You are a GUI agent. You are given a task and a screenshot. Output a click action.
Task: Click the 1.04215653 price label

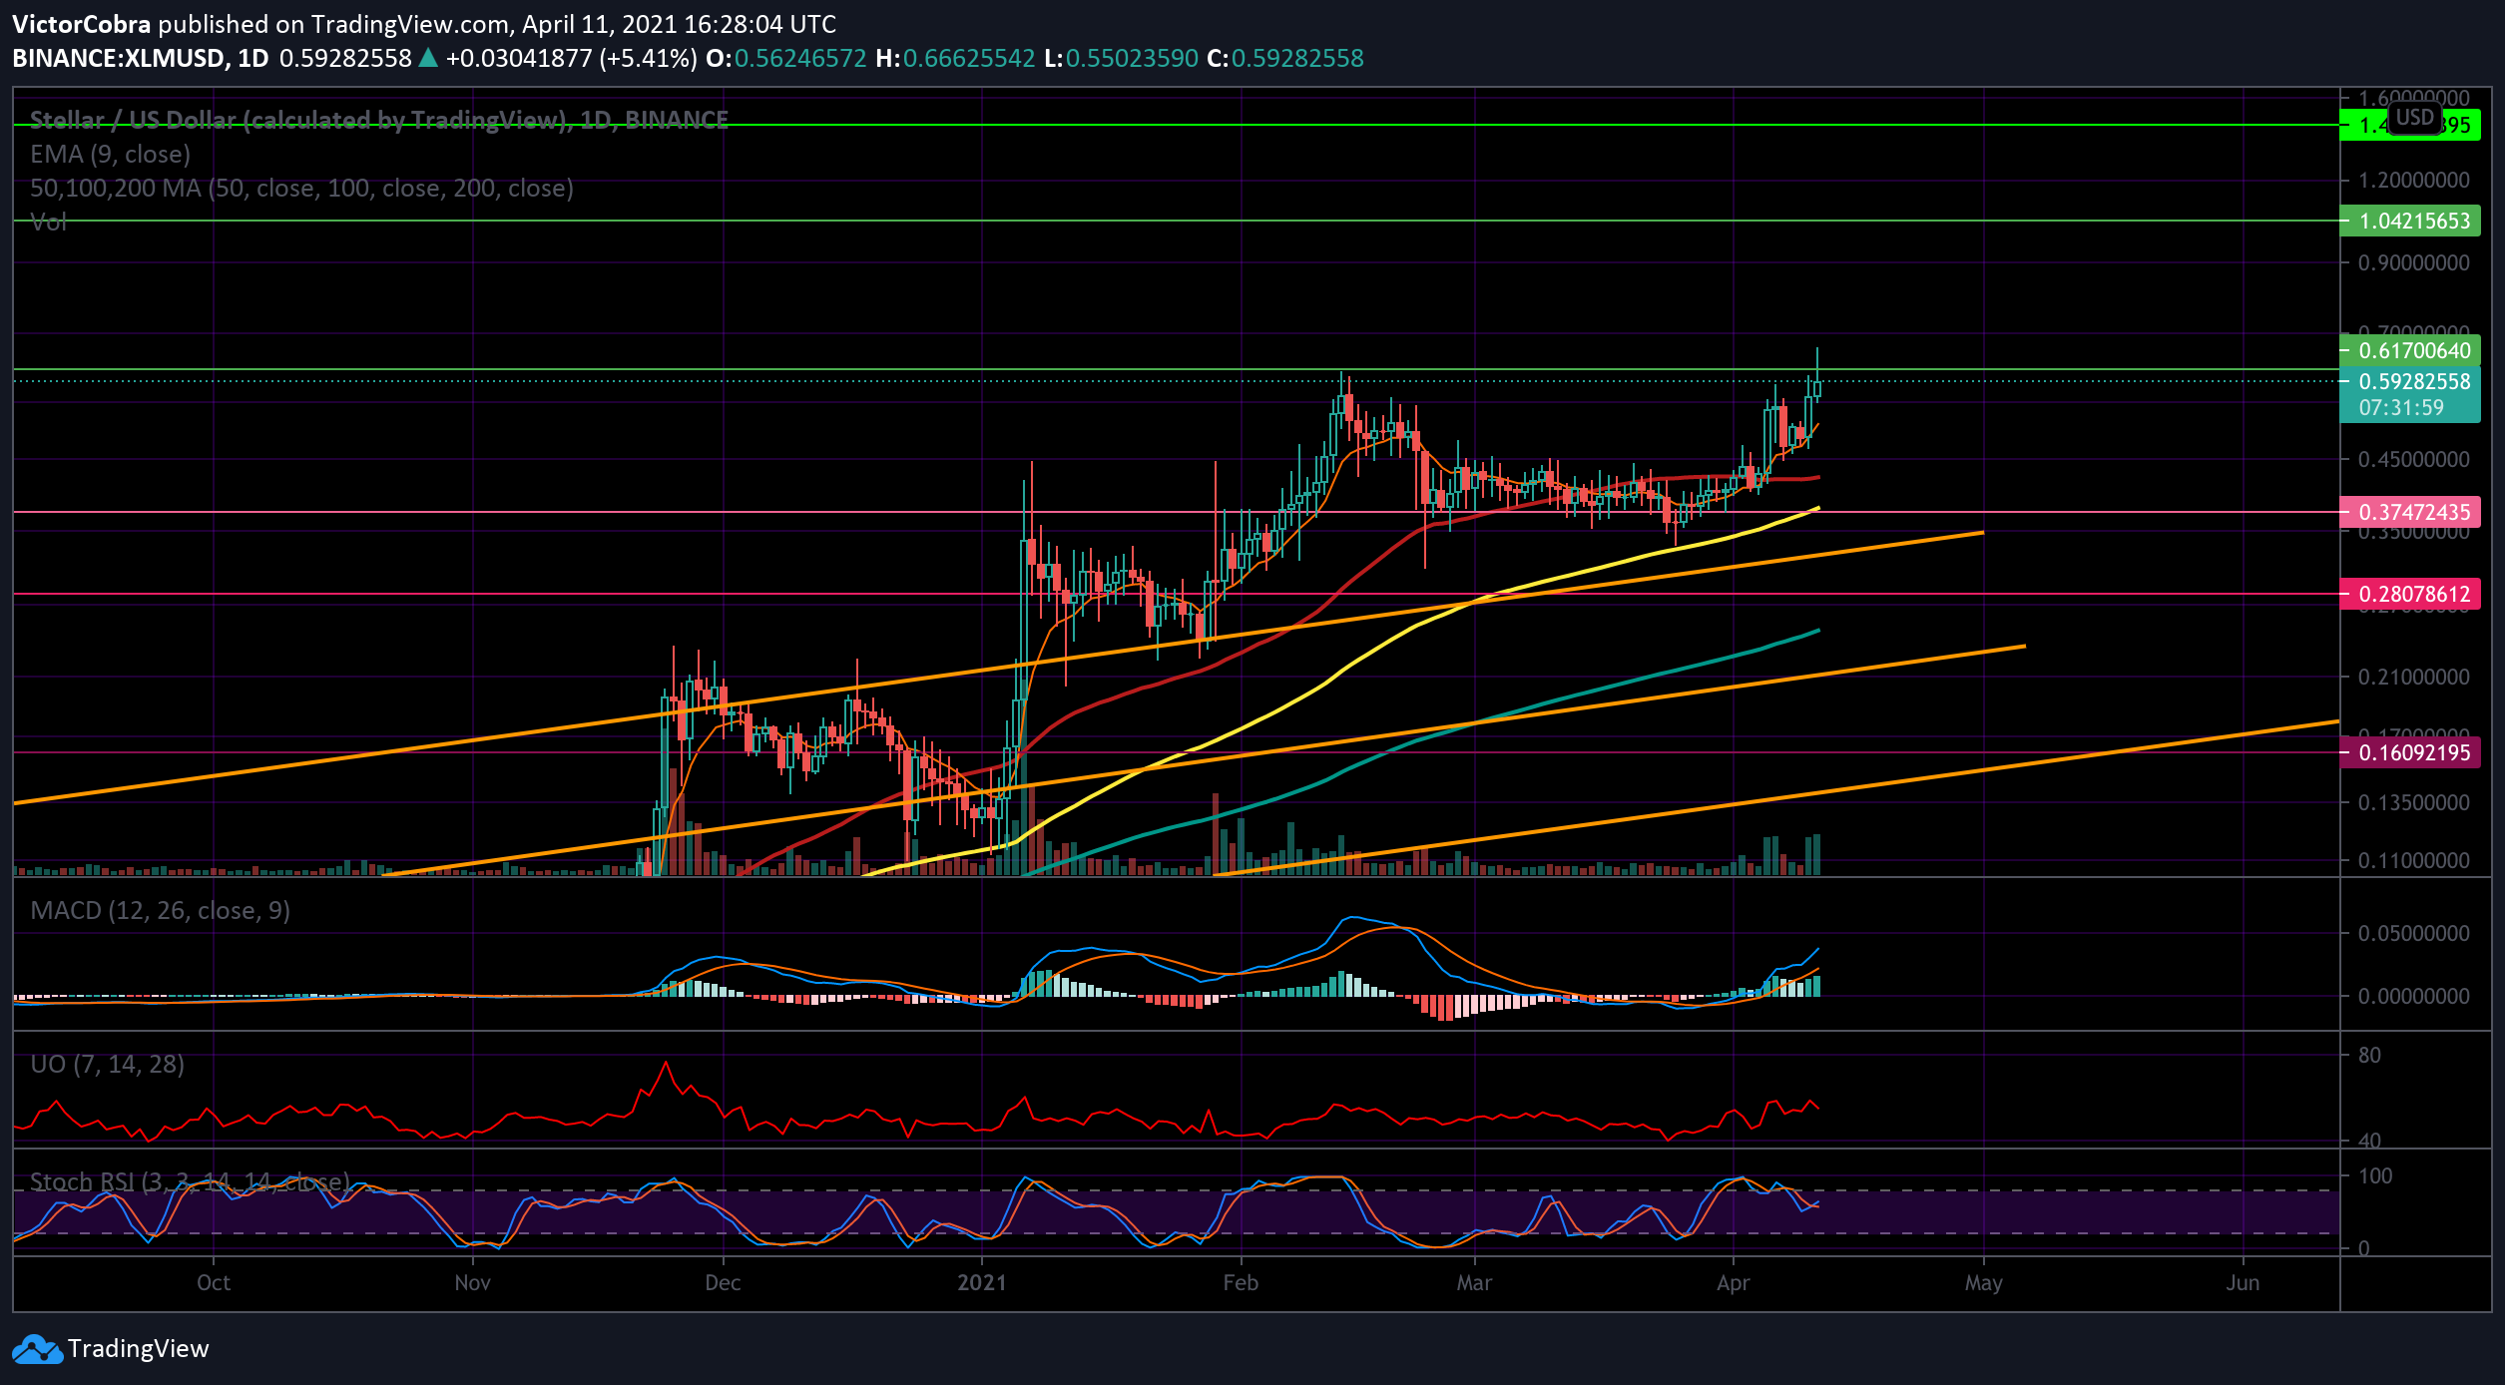pyautogui.click(x=2410, y=221)
